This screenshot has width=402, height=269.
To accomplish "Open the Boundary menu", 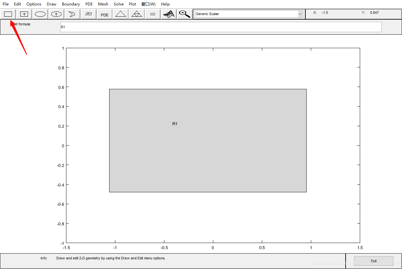I will point(71,4).
